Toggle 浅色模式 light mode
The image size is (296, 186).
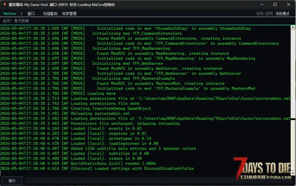(x=282, y=13)
